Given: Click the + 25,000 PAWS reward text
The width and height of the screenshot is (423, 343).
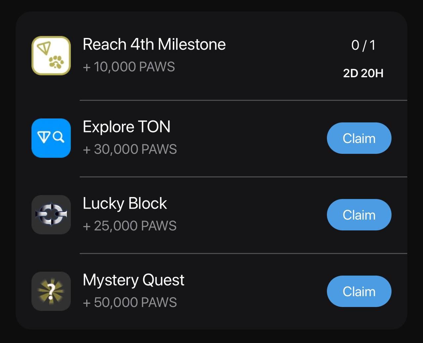Looking at the screenshot, I should 130,226.
